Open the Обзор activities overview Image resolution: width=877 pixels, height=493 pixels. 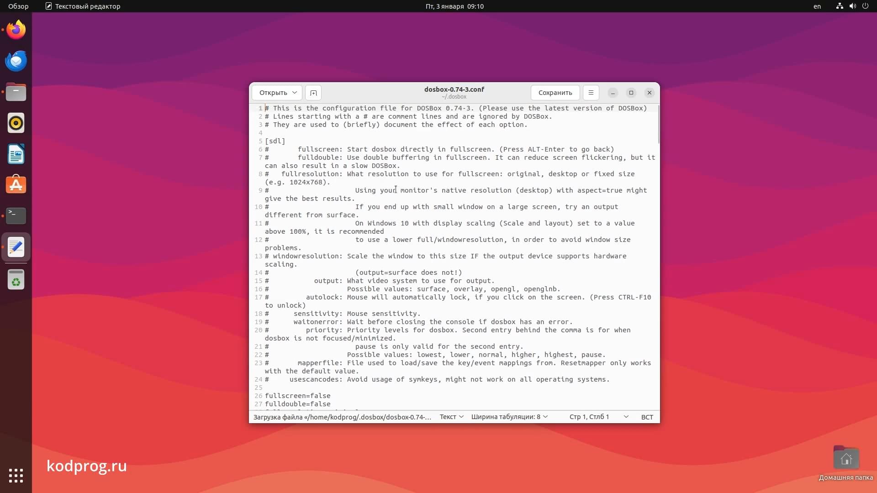[x=18, y=6]
